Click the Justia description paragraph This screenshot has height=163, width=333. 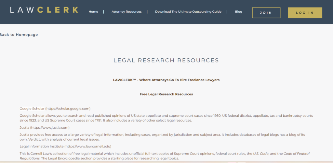[x=163, y=137]
